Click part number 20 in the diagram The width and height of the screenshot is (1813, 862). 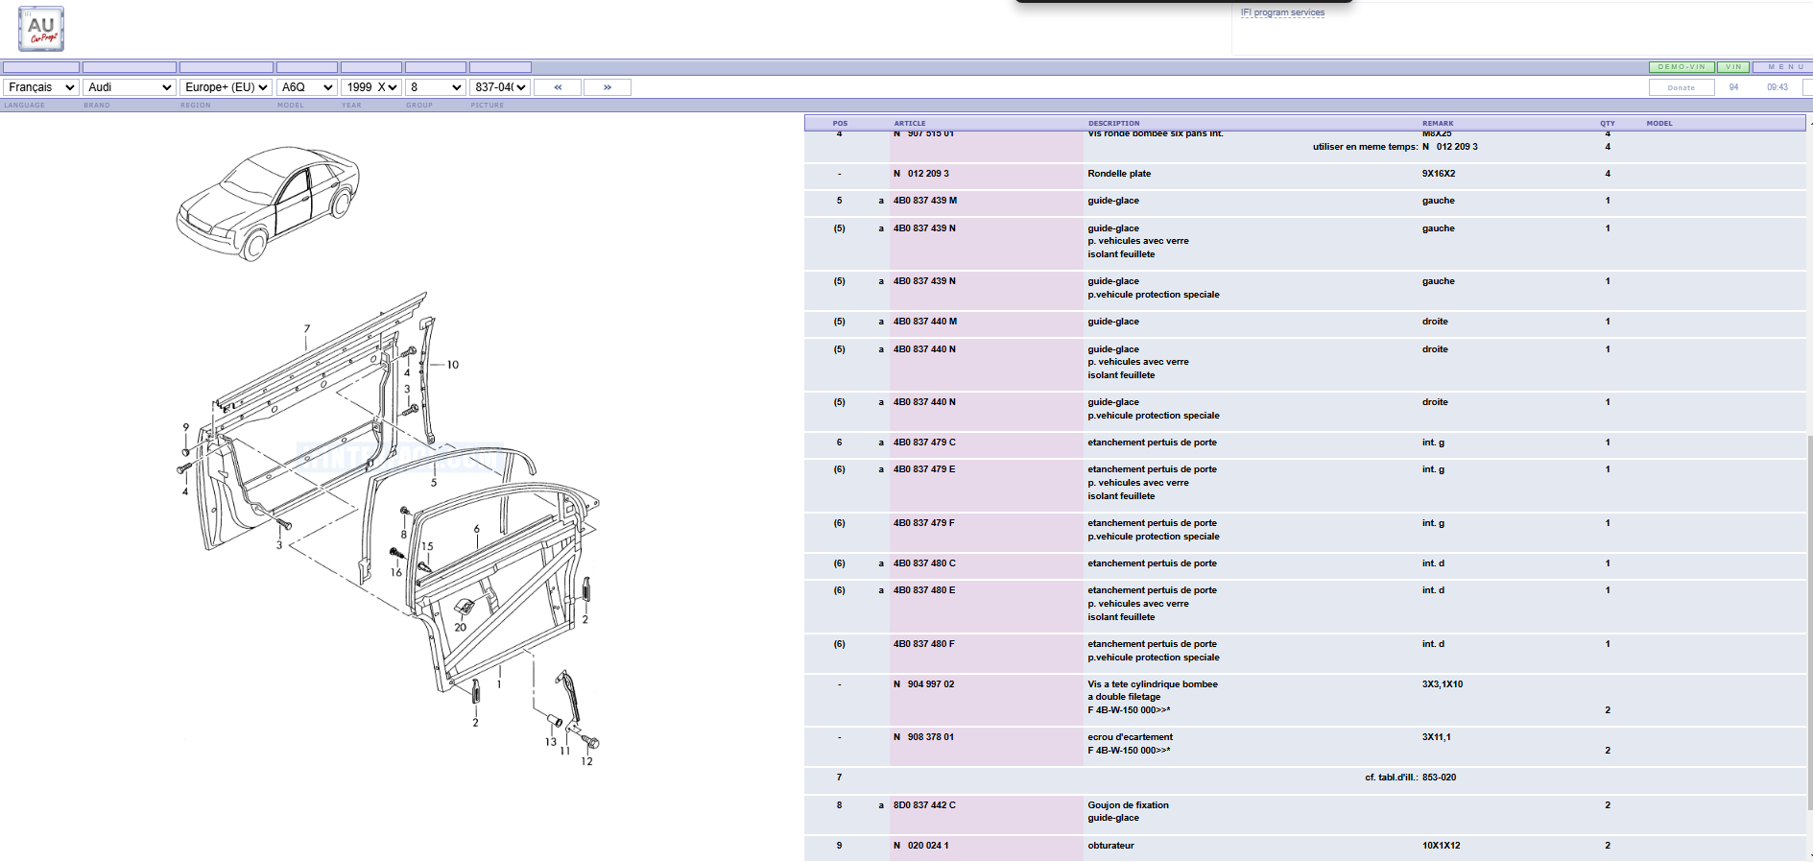[x=460, y=627]
